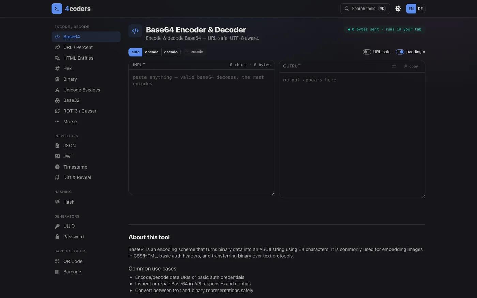
Task: Open the HTML Entities tool
Action: click(86, 58)
